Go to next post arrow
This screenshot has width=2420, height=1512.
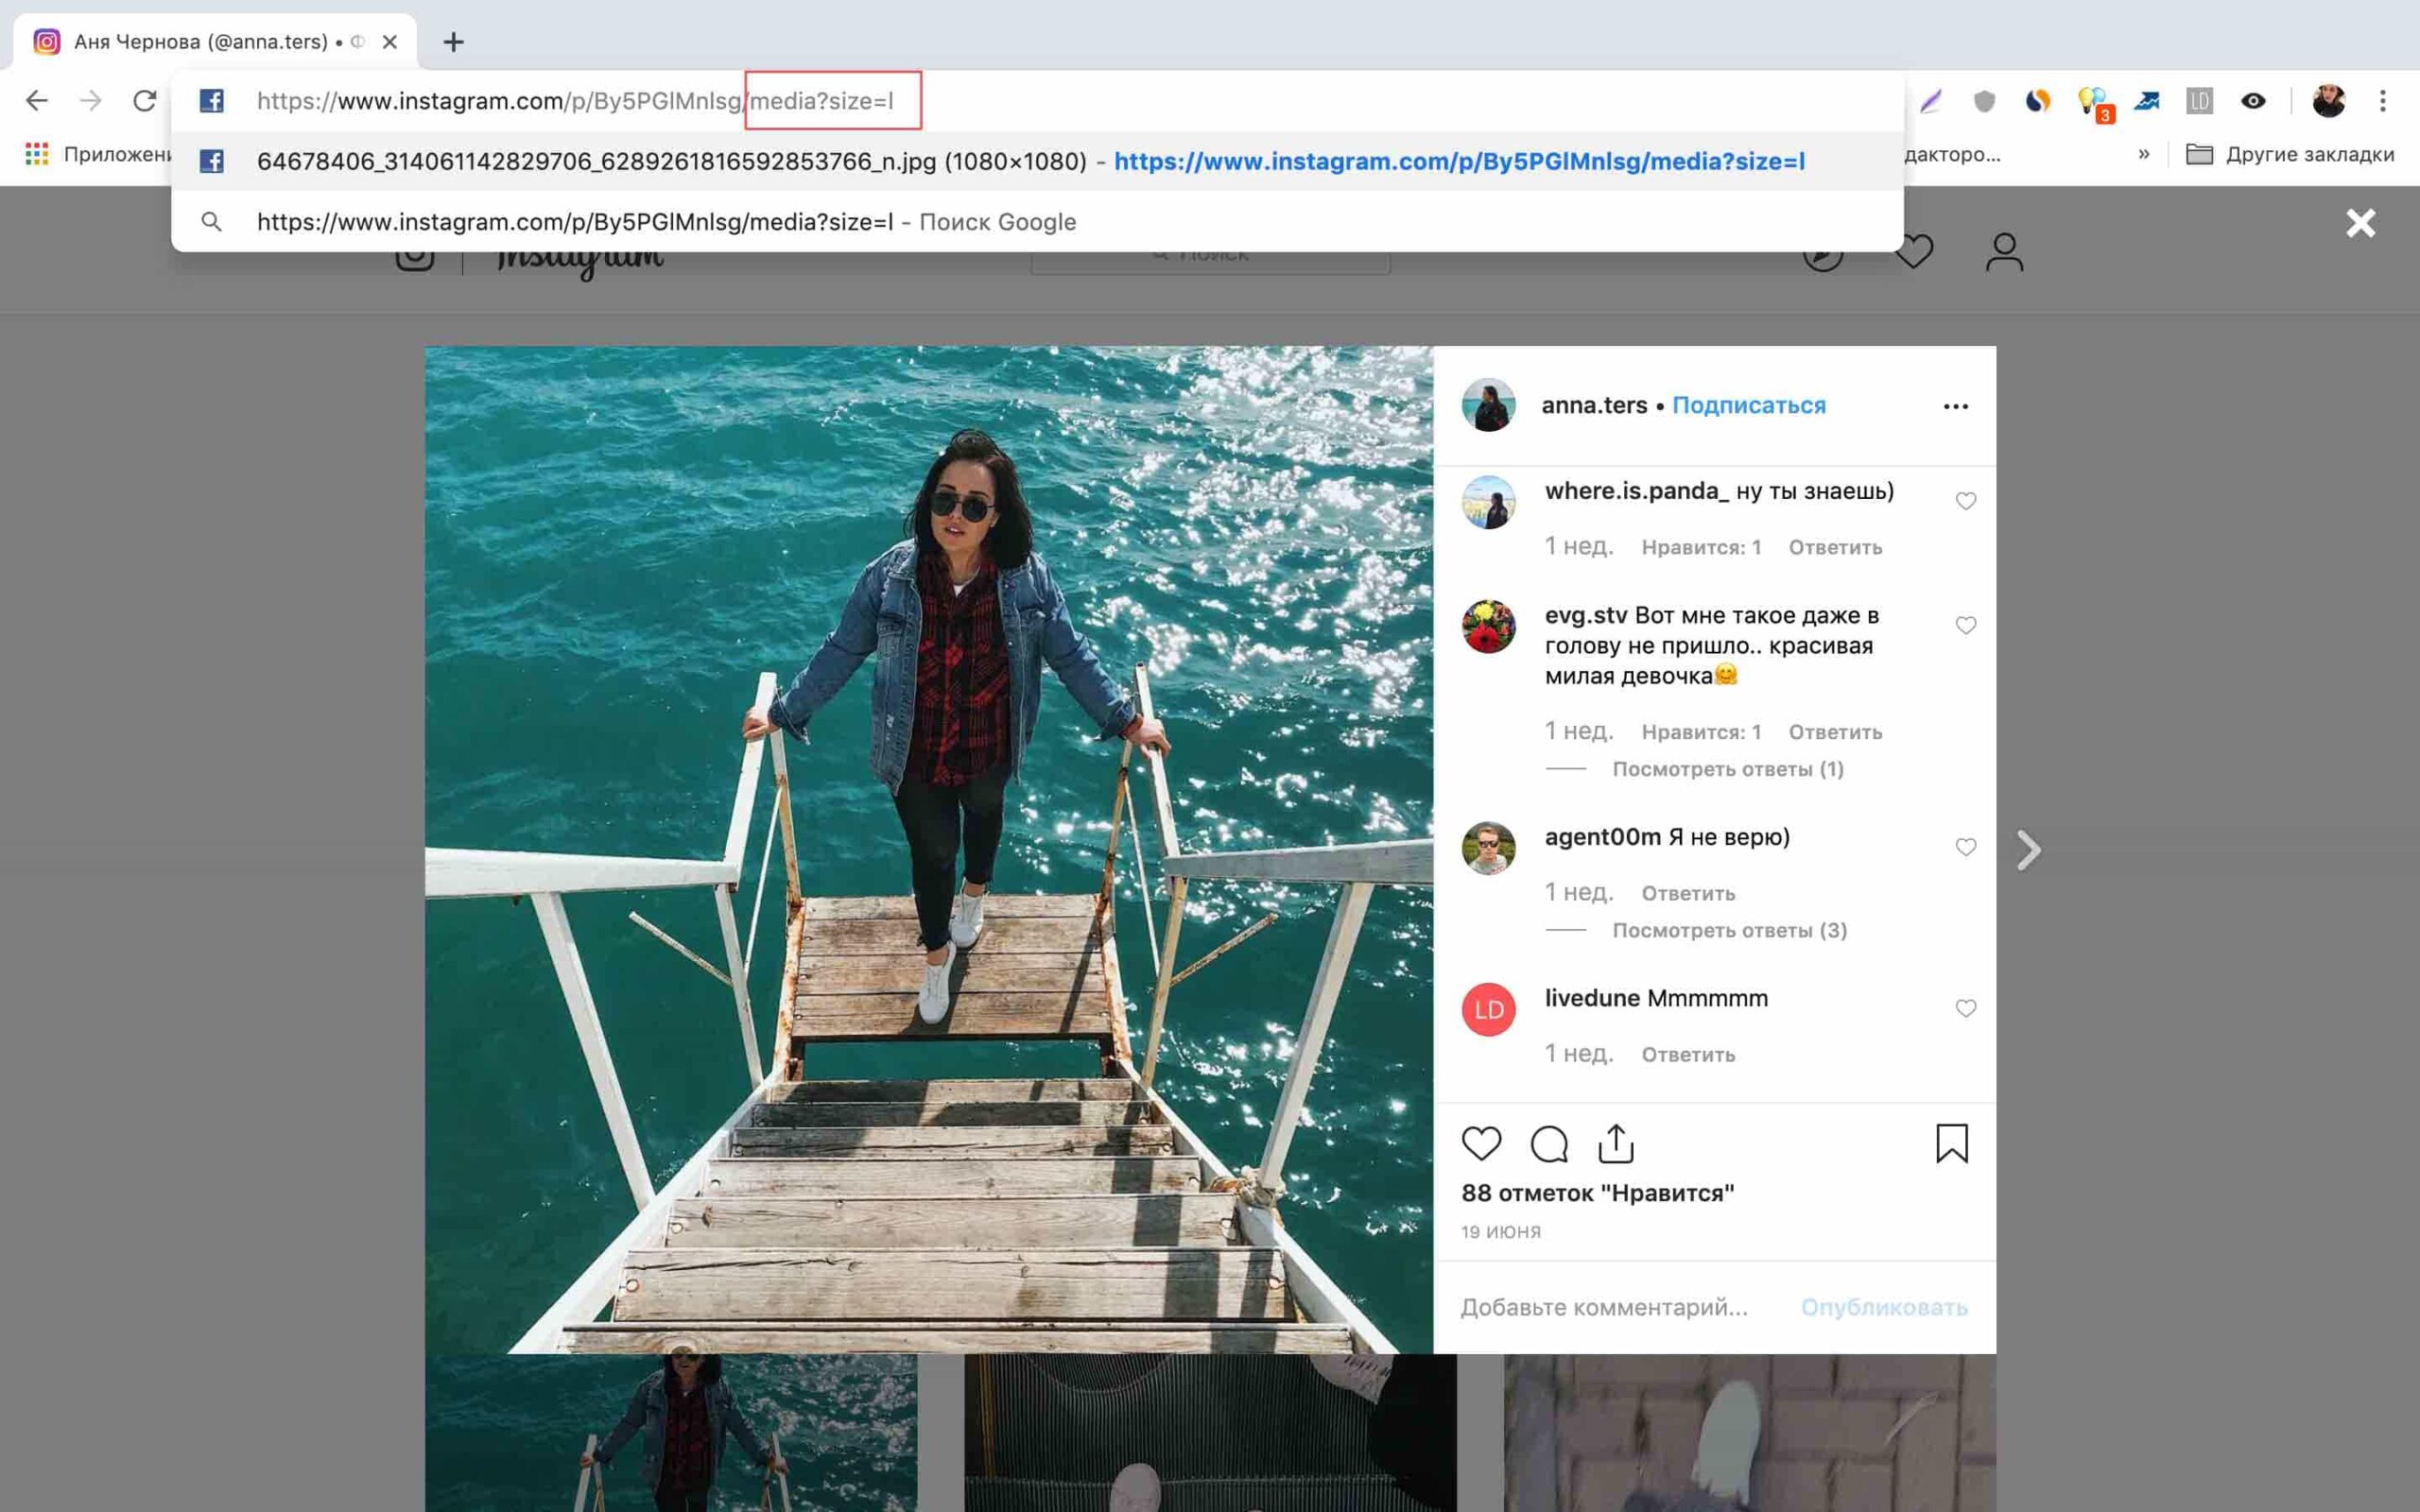coord(2028,850)
